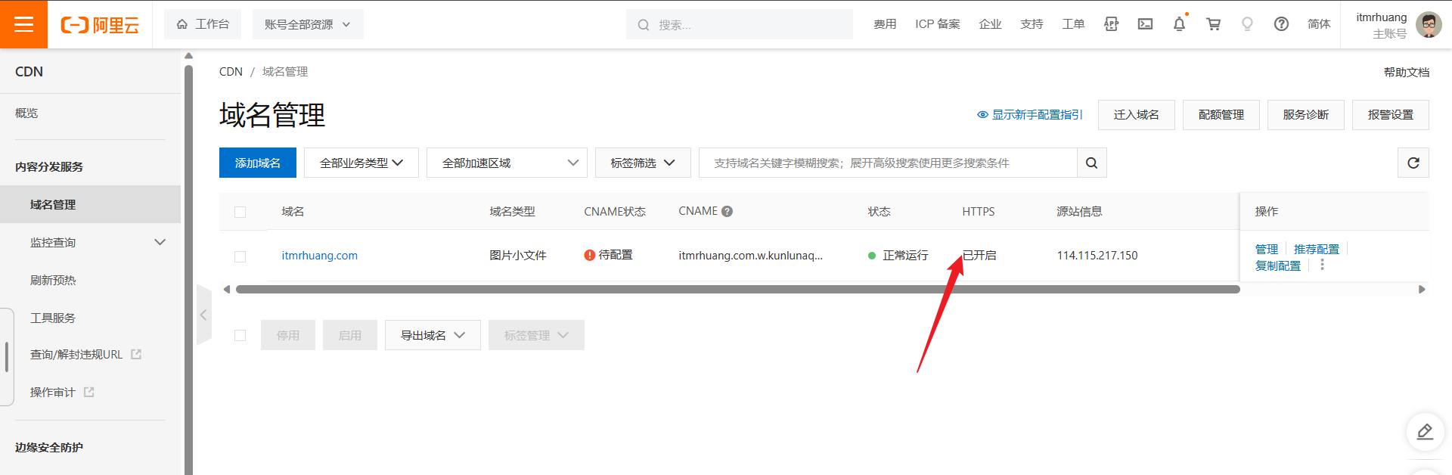The width and height of the screenshot is (1452, 475).
Task: Open the notification bell
Action: (1179, 24)
